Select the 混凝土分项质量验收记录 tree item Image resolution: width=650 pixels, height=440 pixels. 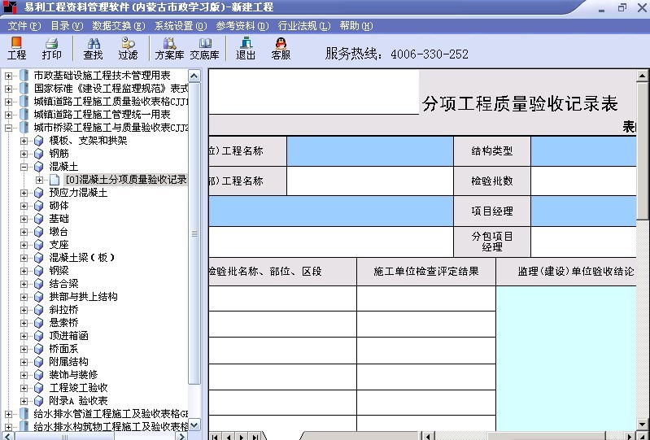tap(125, 180)
